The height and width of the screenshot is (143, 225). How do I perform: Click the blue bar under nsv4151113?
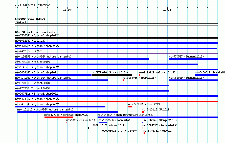(67, 112)
